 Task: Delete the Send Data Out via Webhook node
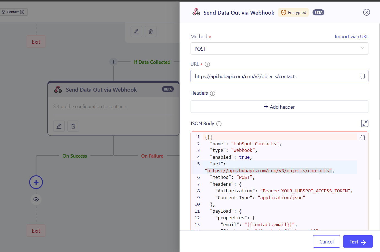coord(73,126)
